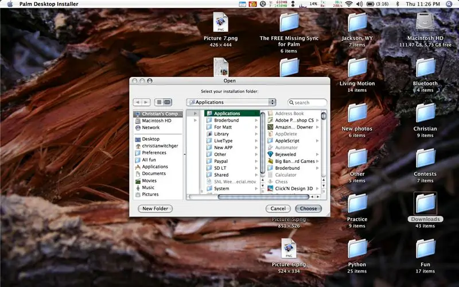Viewport: 459px width, 287px height.
Task: Click the Wi-Fi status icon
Action: coord(348,4)
